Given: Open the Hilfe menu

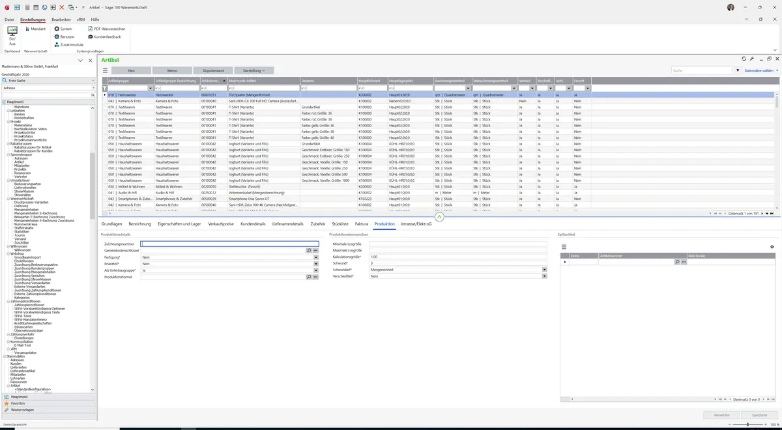Looking at the screenshot, I should pos(94,20).
